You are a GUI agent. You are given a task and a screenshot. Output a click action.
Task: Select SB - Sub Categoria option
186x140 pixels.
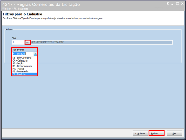[x=25, y=58]
